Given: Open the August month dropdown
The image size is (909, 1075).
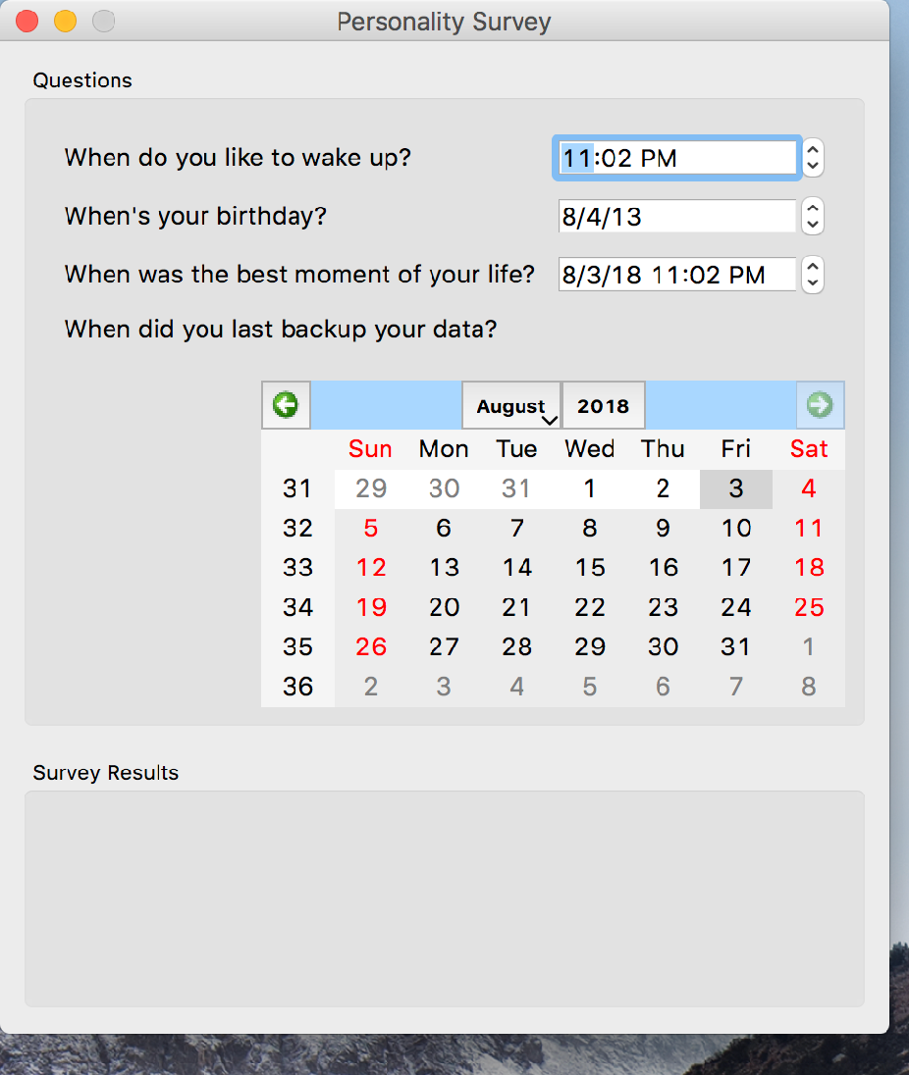Looking at the screenshot, I should [511, 406].
